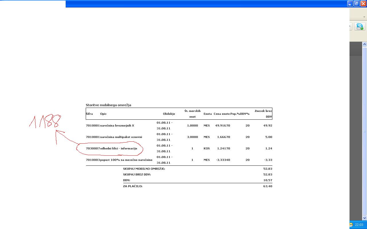Click the unit price 49,91670
Viewport: 367px width, 229px height.
coord(222,125)
